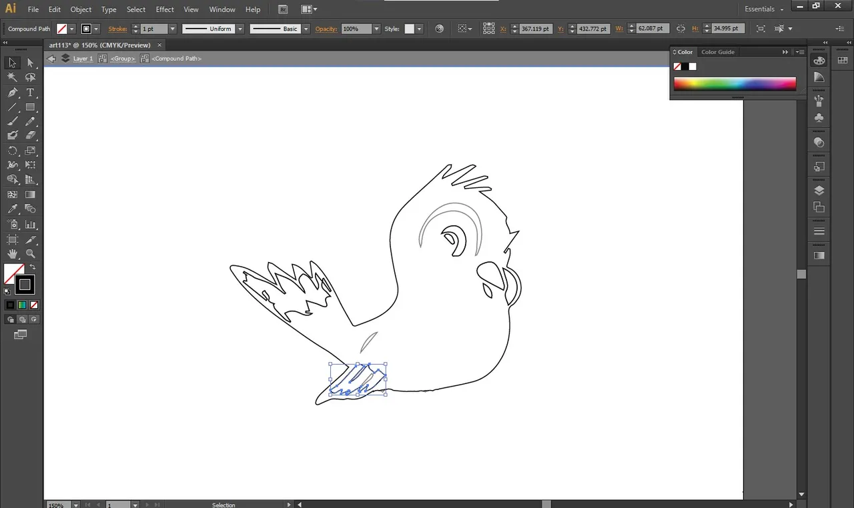Viewport: 854px width, 508px height.
Task: Open the Effect menu
Action: point(165,9)
